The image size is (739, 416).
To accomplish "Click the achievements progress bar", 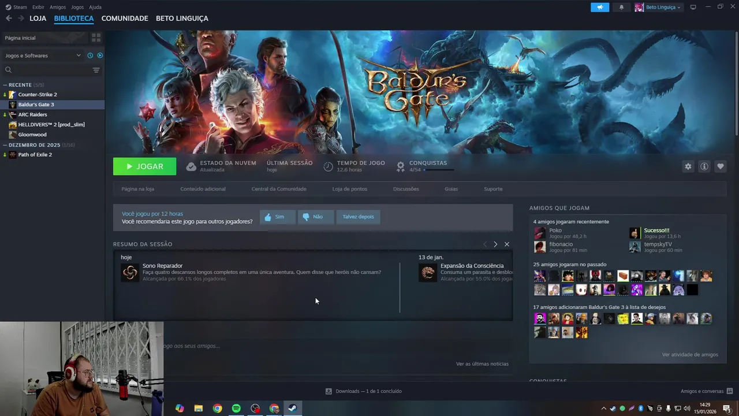I will (439, 170).
